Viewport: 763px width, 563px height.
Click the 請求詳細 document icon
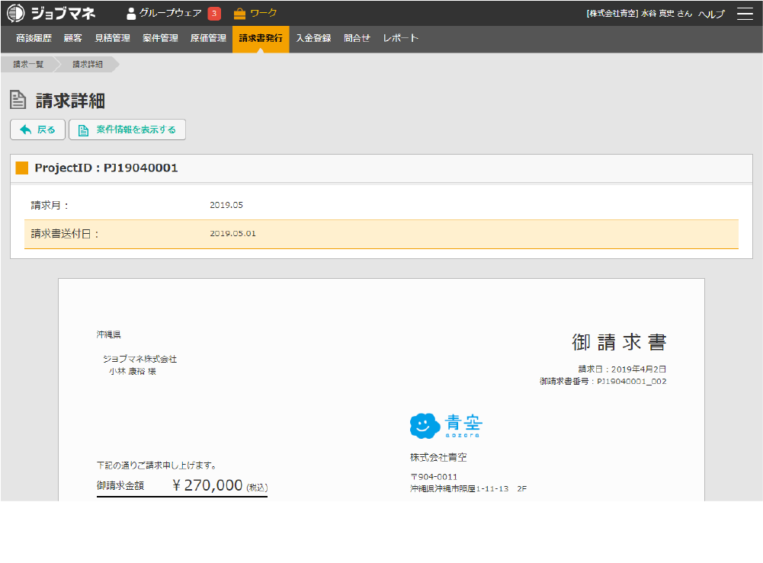point(18,100)
